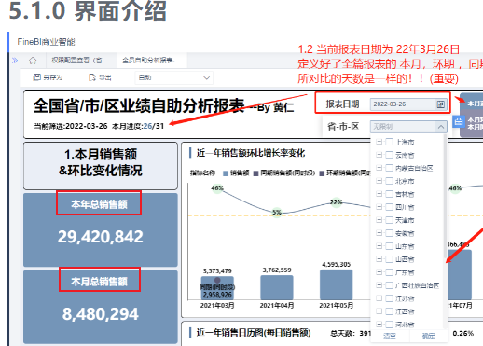
Task: Check the 吉林省 checkbox
Action: point(389,194)
